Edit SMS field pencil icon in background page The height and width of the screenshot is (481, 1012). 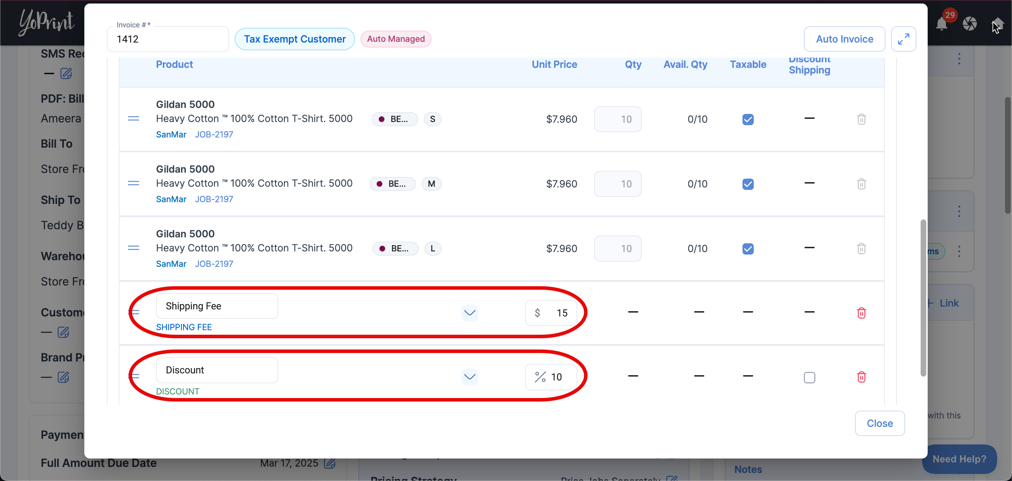(x=66, y=73)
